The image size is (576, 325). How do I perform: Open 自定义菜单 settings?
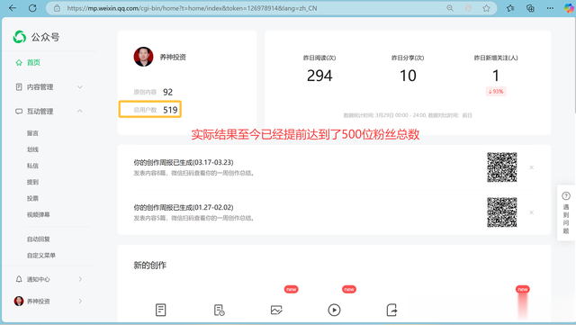pyautogui.click(x=41, y=255)
